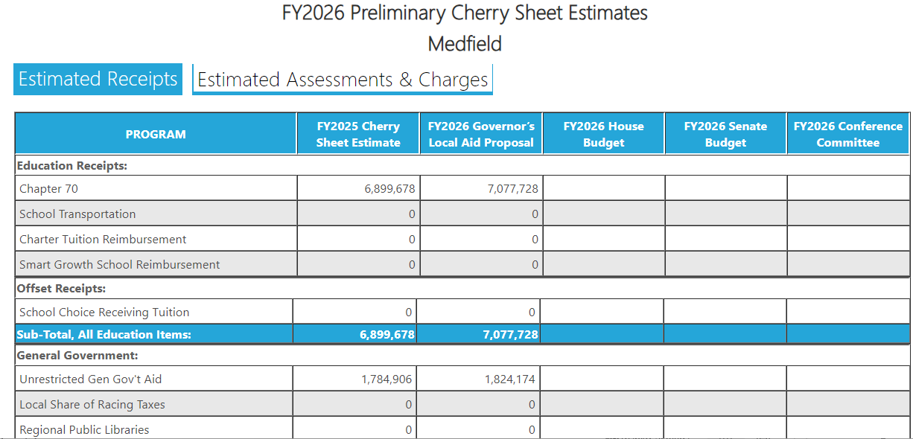Click the FY2026 Senate Budget column header

click(x=725, y=134)
